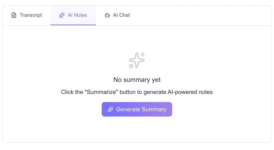Switch to the Transcript tab
This screenshot has width=274, height=150.
[x=27, y=15]
